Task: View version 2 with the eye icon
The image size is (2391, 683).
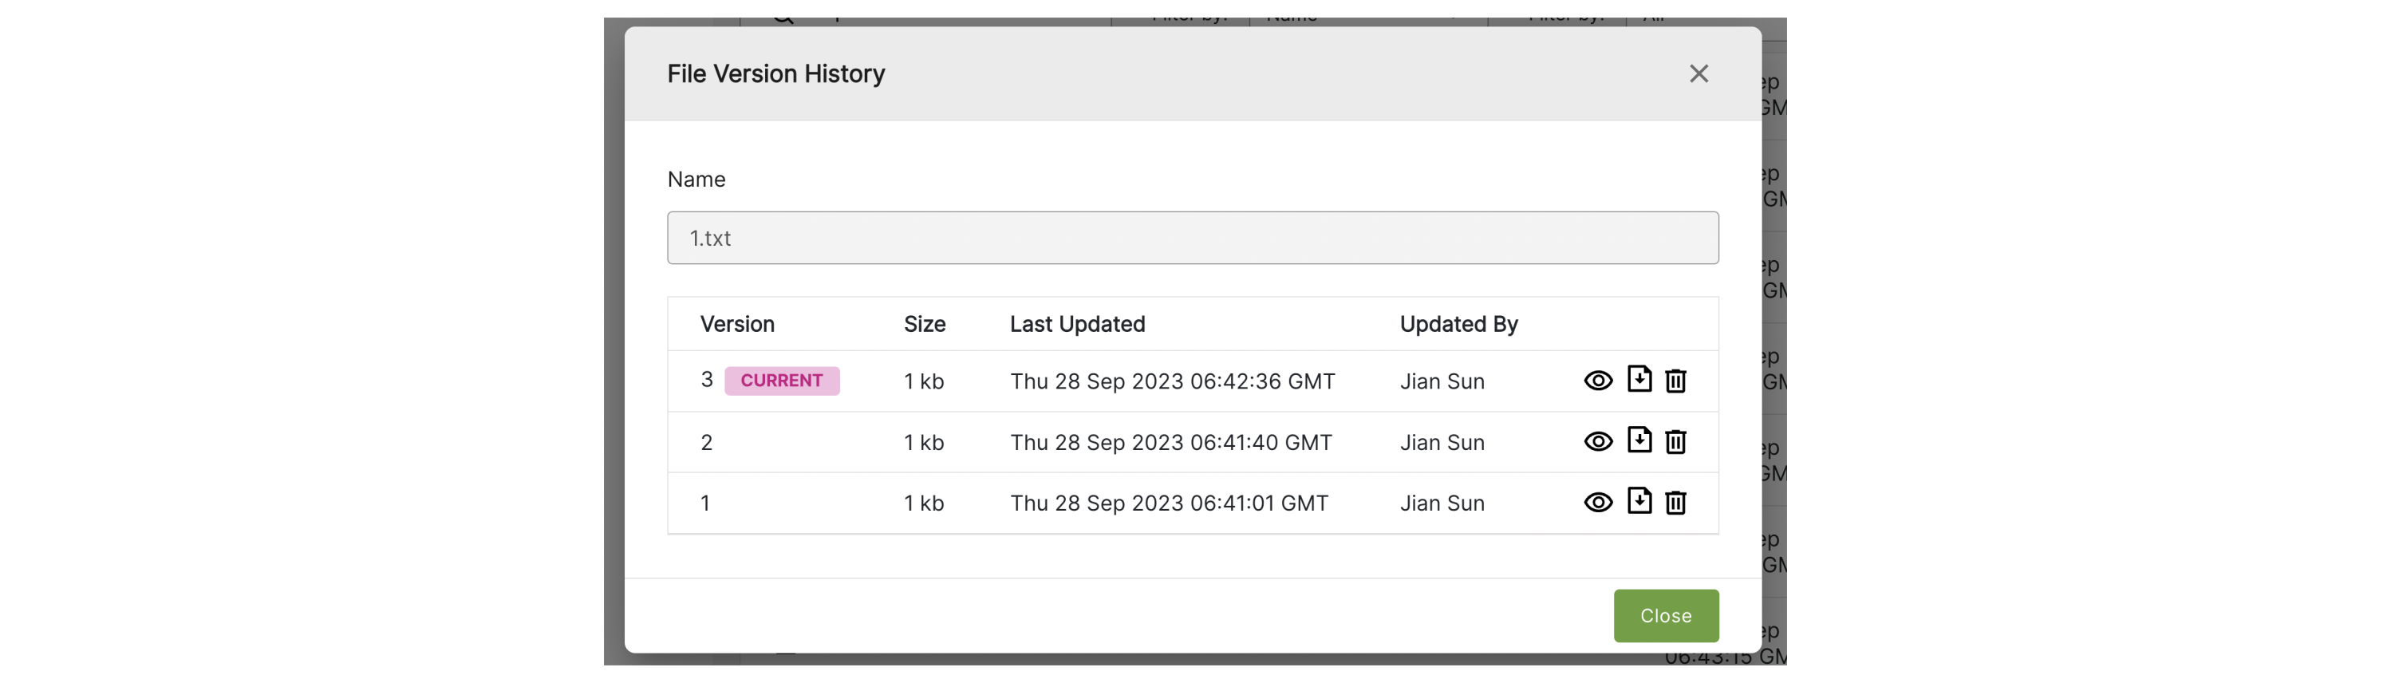Action: [x=1597, y=442]
